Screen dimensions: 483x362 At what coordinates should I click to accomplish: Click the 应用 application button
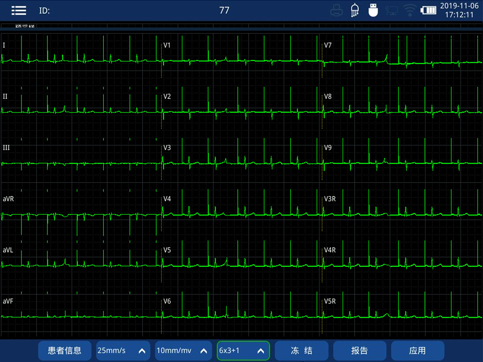[417, 350]
